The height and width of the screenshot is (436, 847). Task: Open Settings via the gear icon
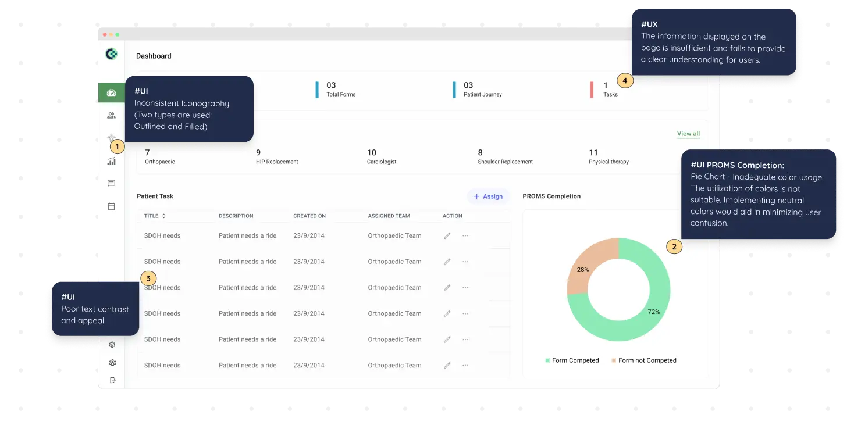click(x=112, y=344)
